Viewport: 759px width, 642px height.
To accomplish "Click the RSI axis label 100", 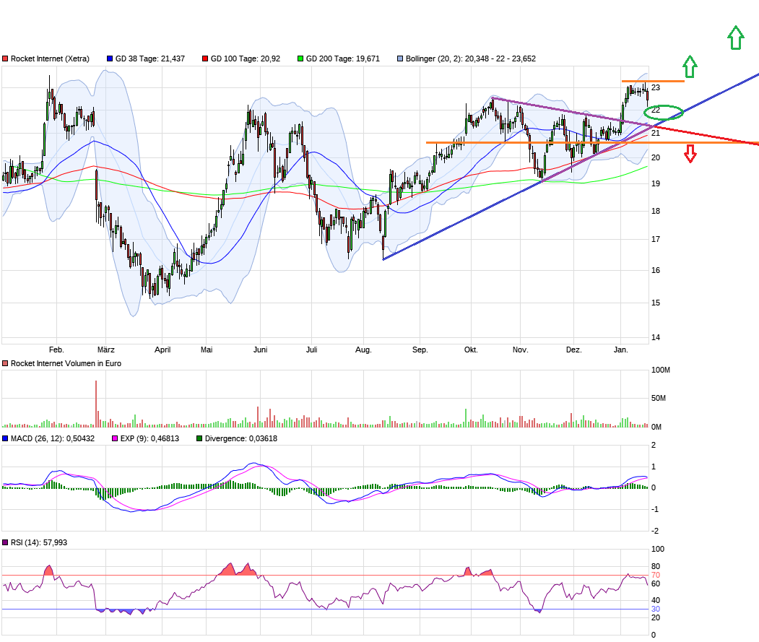I will (x=658, y=549).
